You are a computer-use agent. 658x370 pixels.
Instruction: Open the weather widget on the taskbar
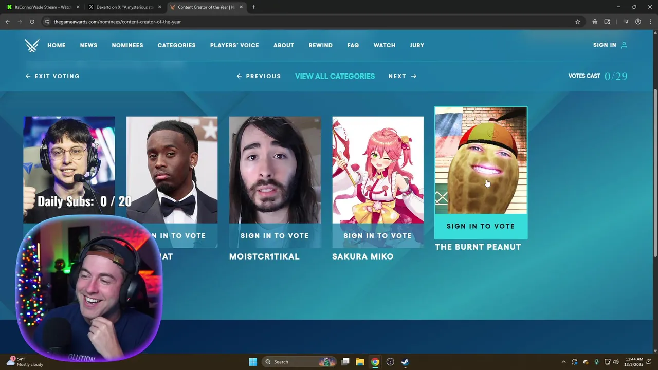pyautogui.click(x=26, y=362)
